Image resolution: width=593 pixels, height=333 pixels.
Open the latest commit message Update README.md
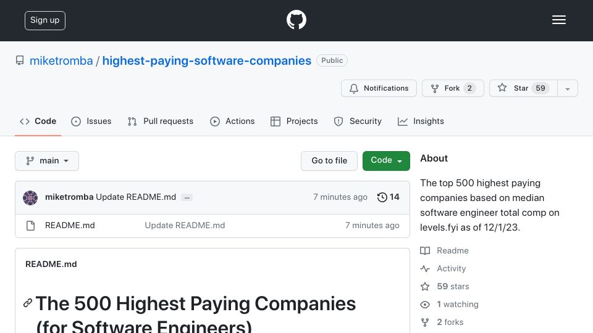click(136, 197)
